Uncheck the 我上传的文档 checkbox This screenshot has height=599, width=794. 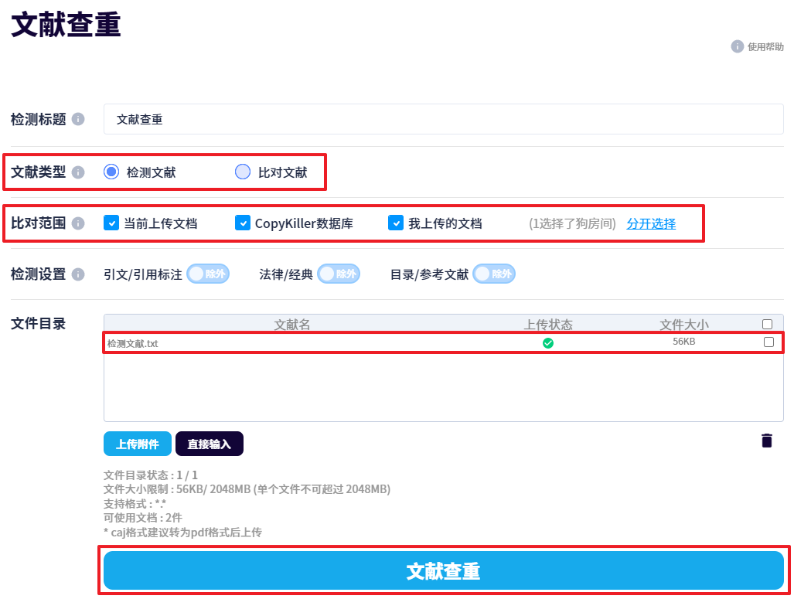[x=396, y=223]
